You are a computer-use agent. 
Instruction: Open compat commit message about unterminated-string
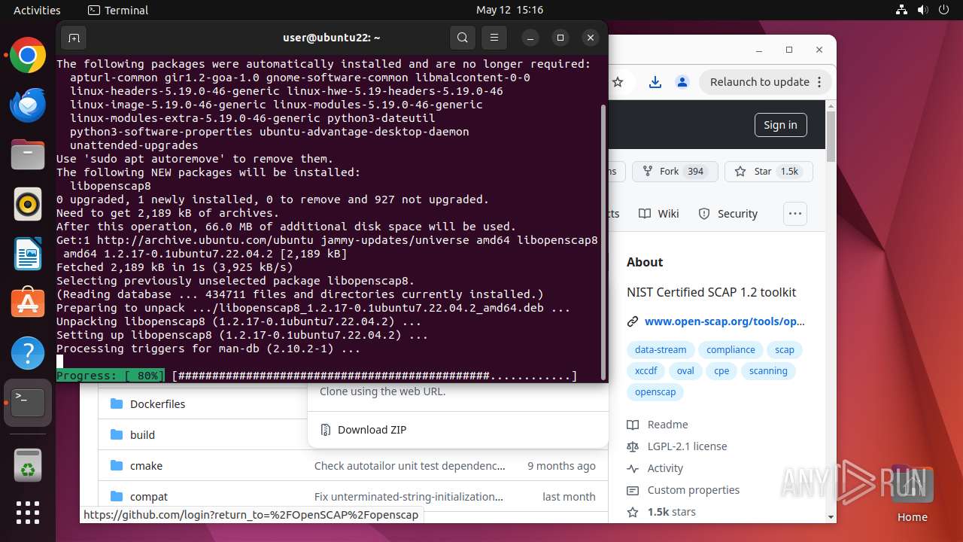[409, 497]
